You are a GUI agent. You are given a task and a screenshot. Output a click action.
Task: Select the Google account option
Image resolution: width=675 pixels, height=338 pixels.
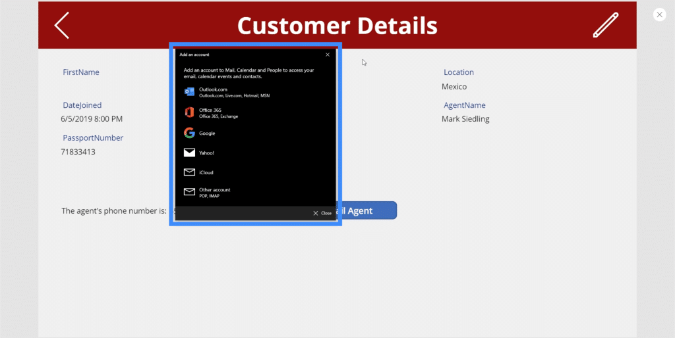[x=255, y=133]
